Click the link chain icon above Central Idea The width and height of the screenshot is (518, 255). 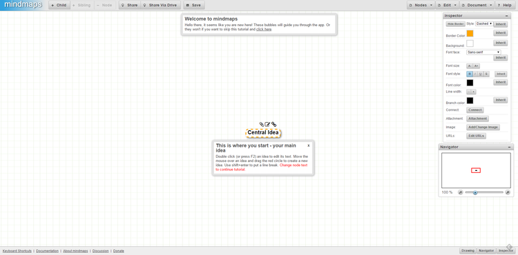click(274, 124)
